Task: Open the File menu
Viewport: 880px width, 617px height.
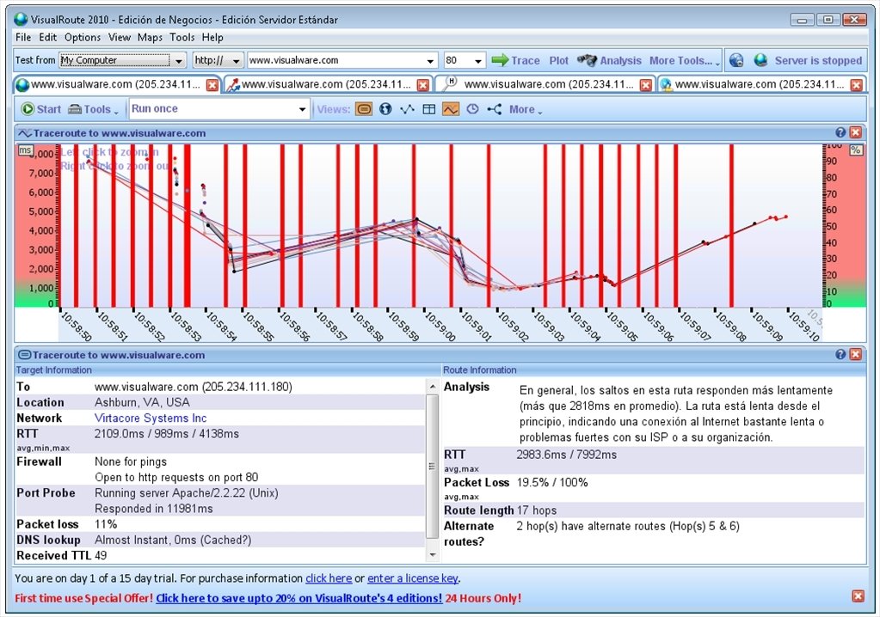Action: 23,38
